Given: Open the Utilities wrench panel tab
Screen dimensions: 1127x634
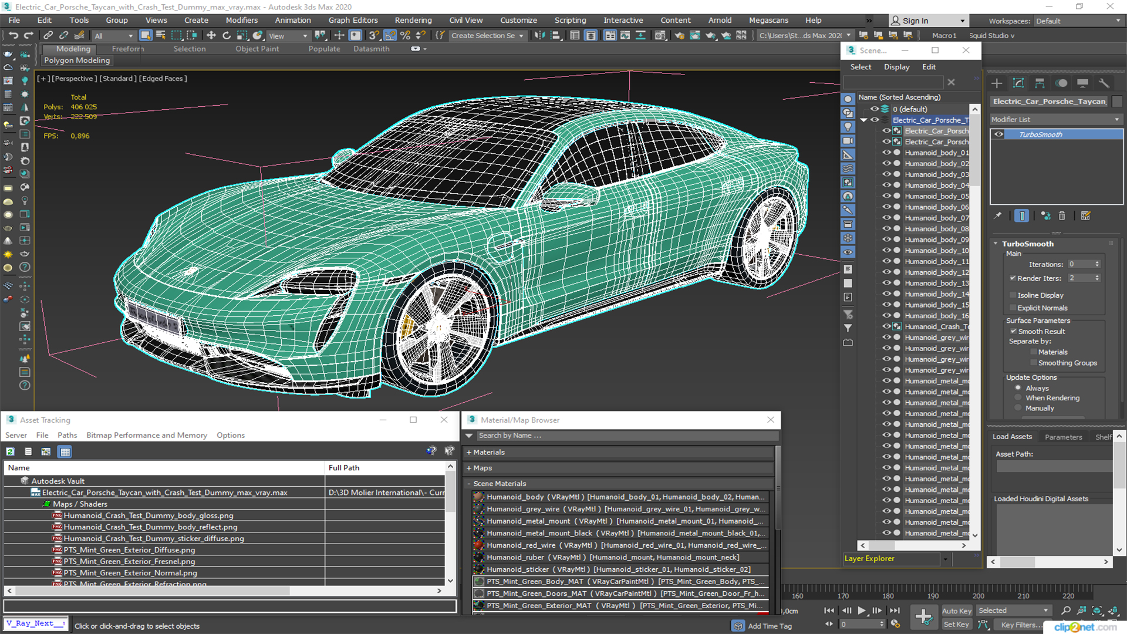Looking at the screenshot, I should 1104,83.
